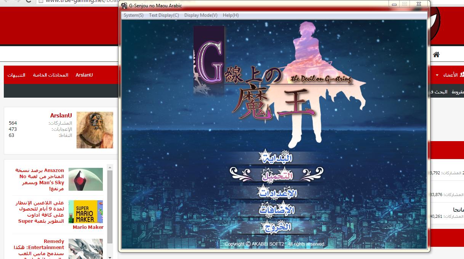
Task: Click the sidebar scrollbar up arrow
Action: (x=110, y=167)
